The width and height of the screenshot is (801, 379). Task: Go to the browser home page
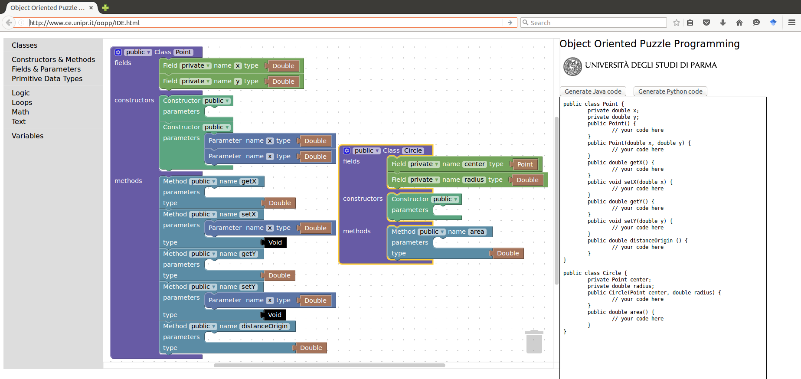[x=739, y=23]
